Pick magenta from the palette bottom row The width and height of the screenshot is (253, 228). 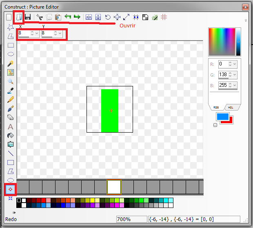pyautogui.click(x=117, y=205)
